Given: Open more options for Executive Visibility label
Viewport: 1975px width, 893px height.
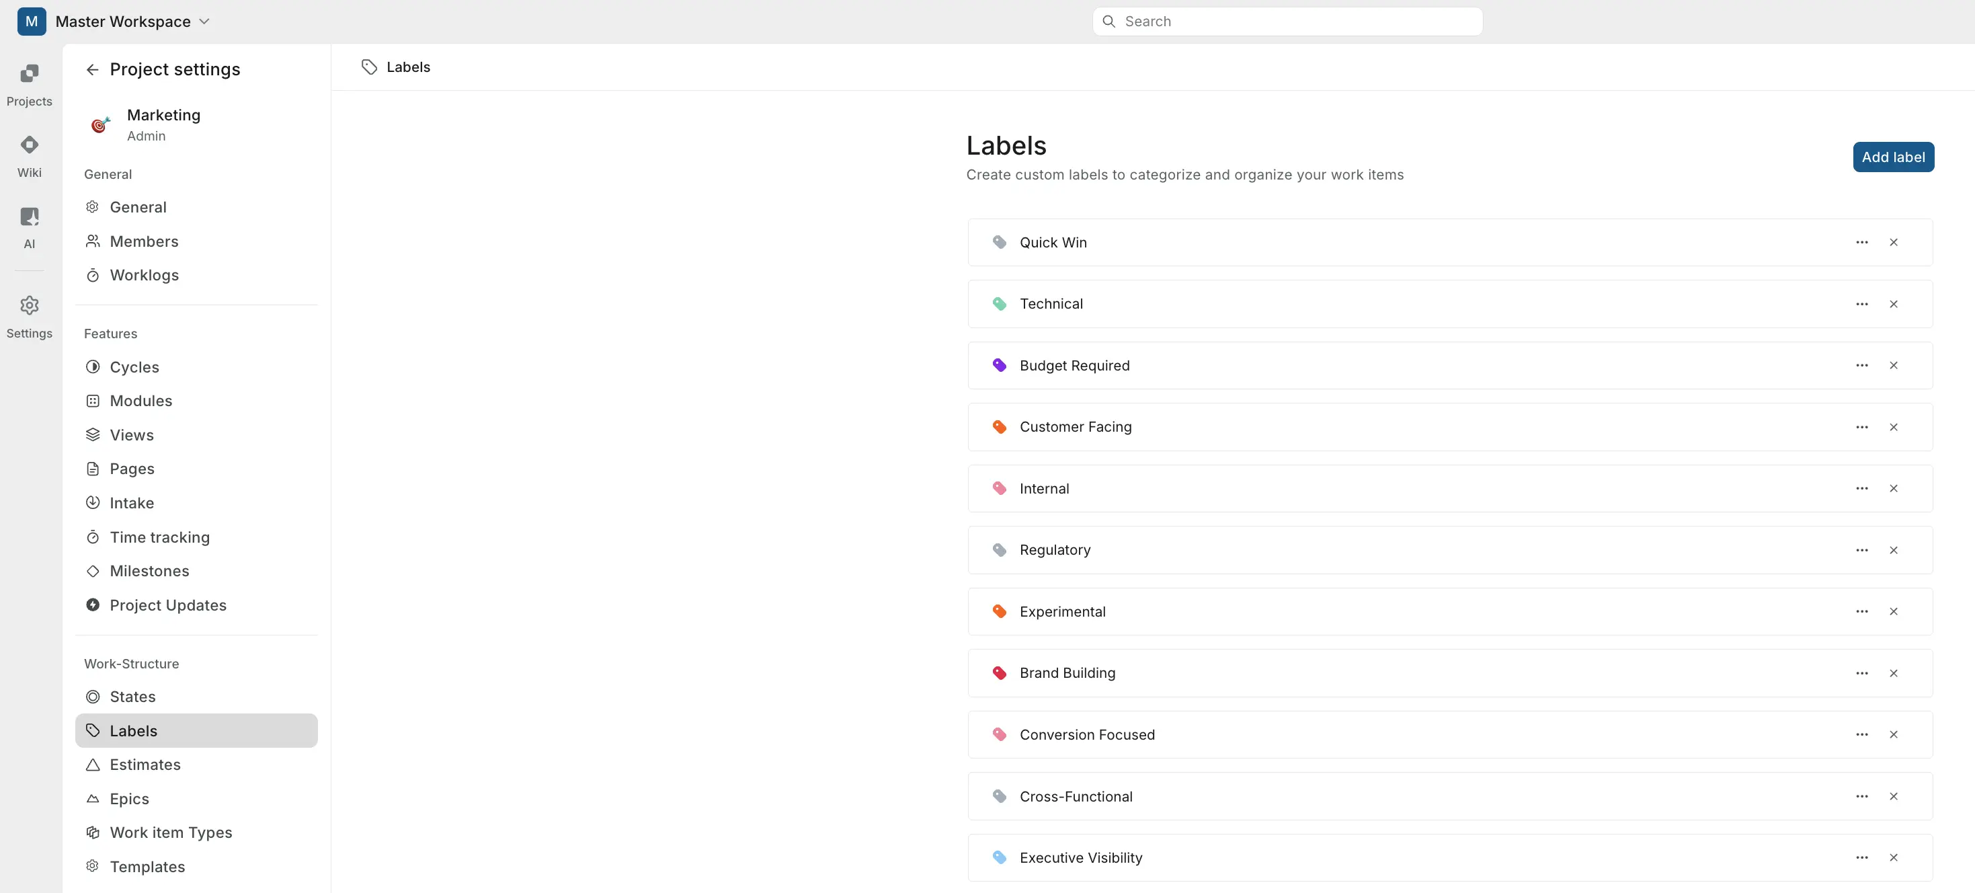Looking at the screenshot, I should pyautogui.click(x=1861, y=858).
